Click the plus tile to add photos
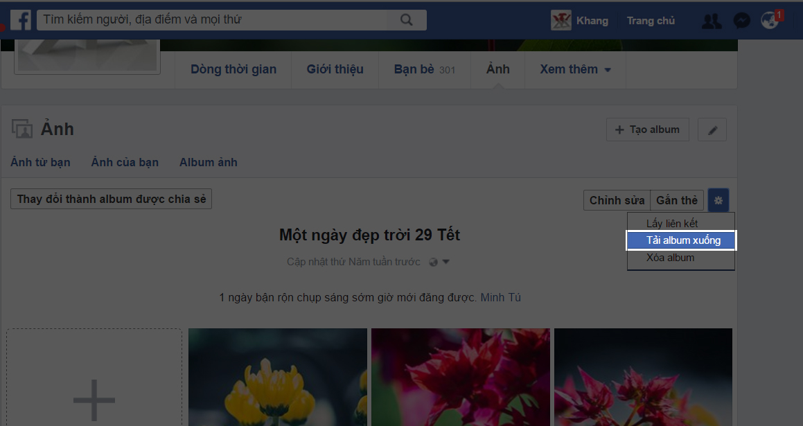Viewport: 803px width, 426px height. (x=94, y=399)
